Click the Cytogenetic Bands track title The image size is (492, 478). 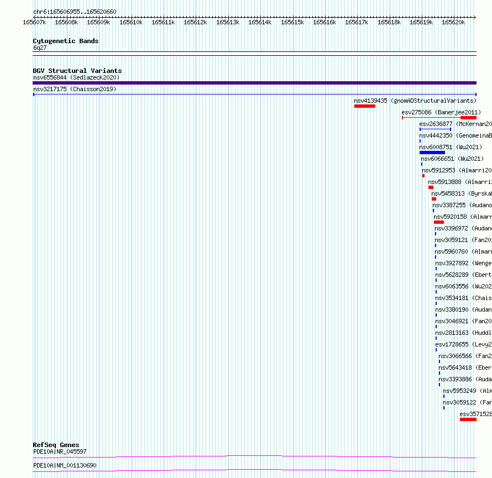(x=66, y=41)
